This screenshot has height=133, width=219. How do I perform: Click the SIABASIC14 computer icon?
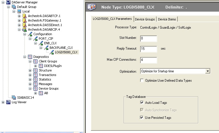coord(14,98)
